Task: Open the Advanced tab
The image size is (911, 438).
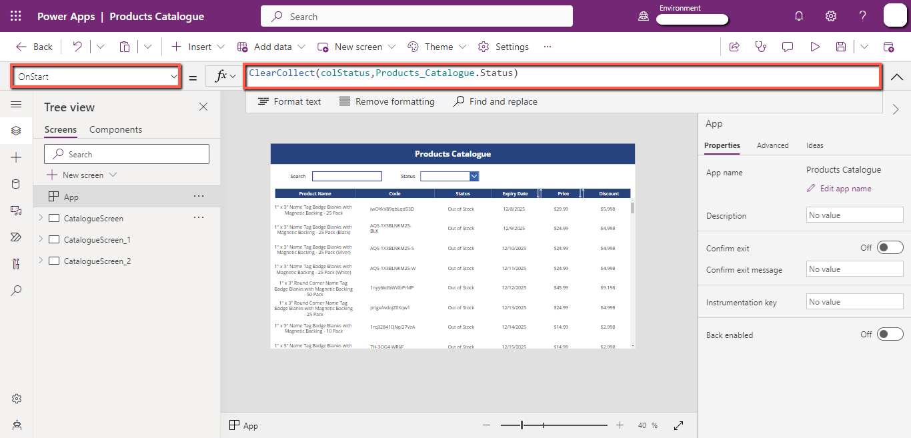Action: click(x=772, y=145)
